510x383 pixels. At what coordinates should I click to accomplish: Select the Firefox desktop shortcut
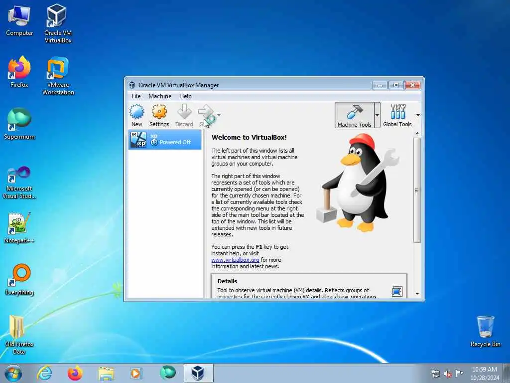click(19, 72)
